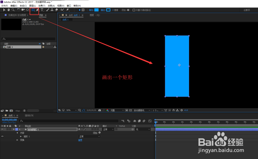The image size is (258, 159).
Task: Click the reset exposure icon
Action: [181, 110]
